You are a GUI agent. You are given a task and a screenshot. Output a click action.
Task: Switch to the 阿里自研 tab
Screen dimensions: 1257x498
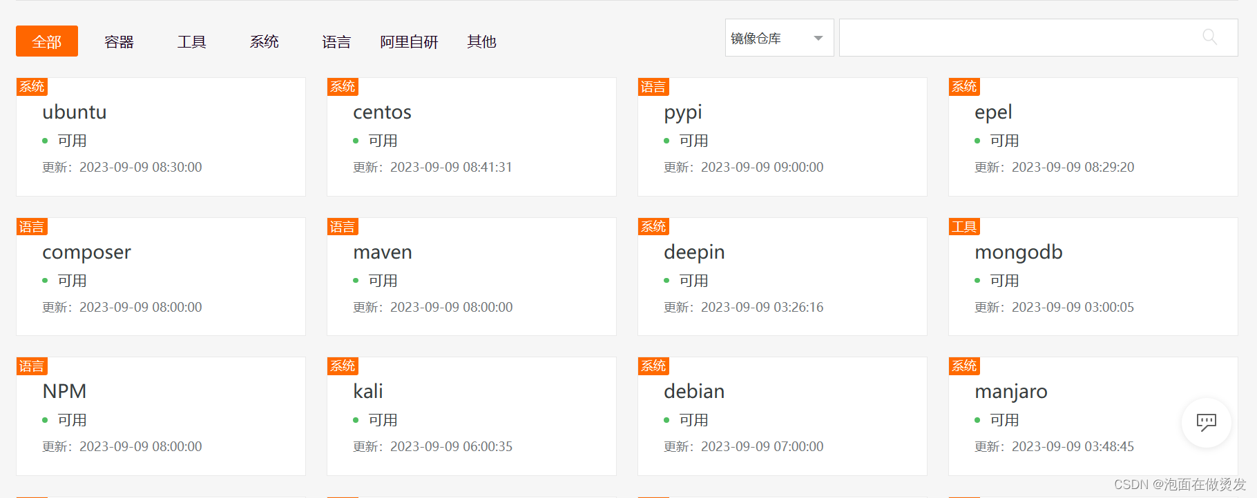409,42
